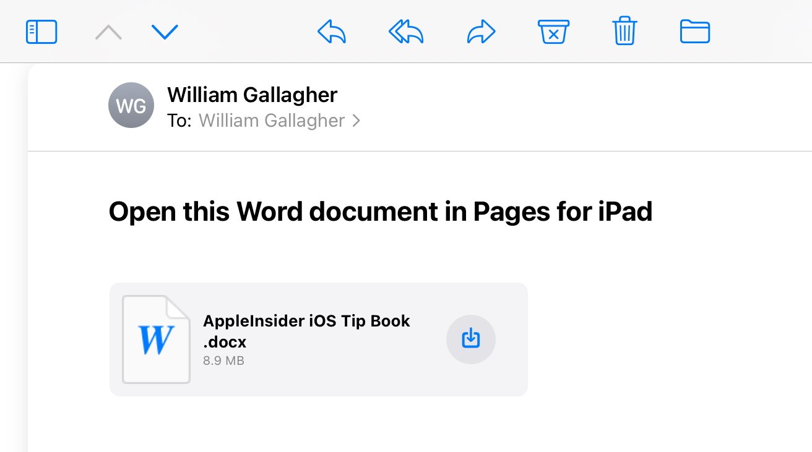Tap the WG sender avatar
The height and width of the screenshot is (452, 812).
point(131,105)
